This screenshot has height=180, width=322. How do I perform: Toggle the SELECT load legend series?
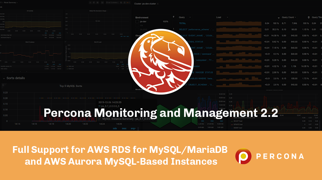237,121
